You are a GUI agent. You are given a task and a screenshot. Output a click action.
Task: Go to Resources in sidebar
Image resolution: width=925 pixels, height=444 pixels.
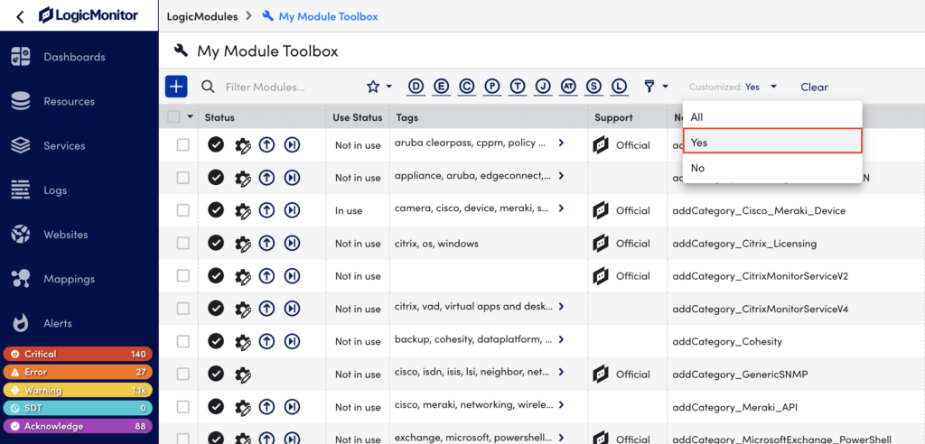[69, 101]
